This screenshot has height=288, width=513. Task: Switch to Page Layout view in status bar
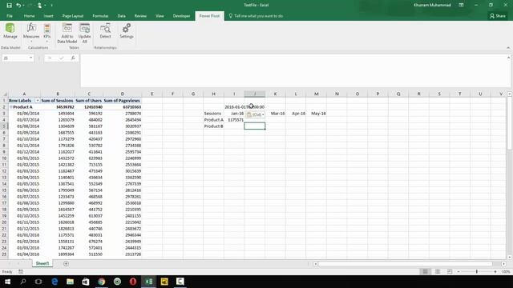438,272
